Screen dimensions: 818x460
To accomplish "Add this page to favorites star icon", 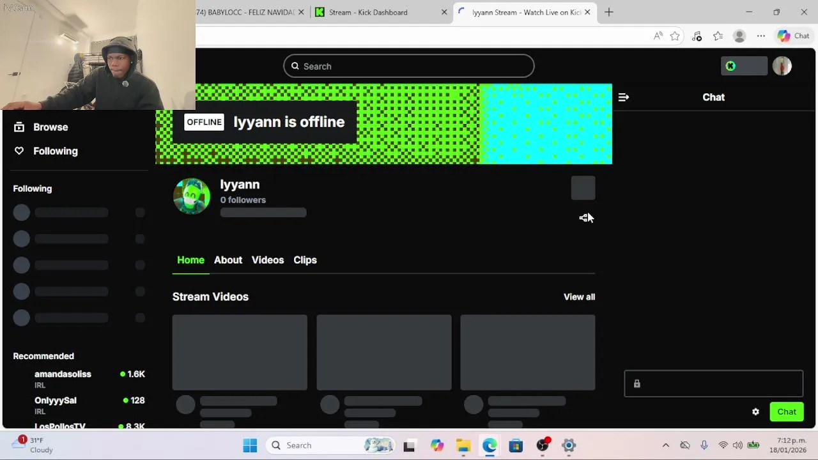I will coord(675,36).
